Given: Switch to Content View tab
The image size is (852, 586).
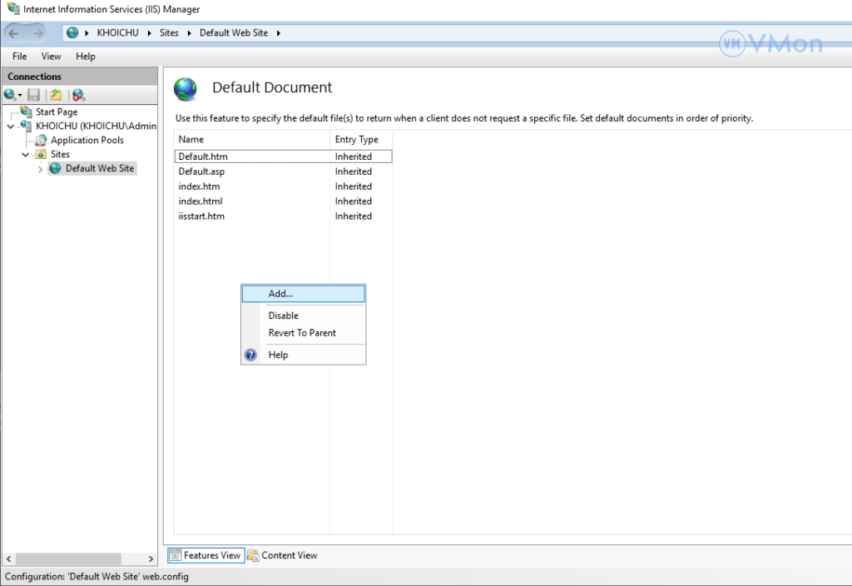Looking at the screenshot, I should (x=283, y=555).
